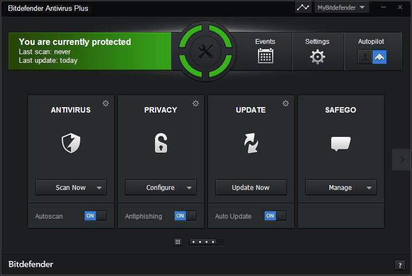Click the Configure button label
The height and width of the screenshot is (276, 412).
(160, 188)
